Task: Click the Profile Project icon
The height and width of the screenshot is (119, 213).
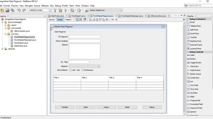Action: click(79, 10)
